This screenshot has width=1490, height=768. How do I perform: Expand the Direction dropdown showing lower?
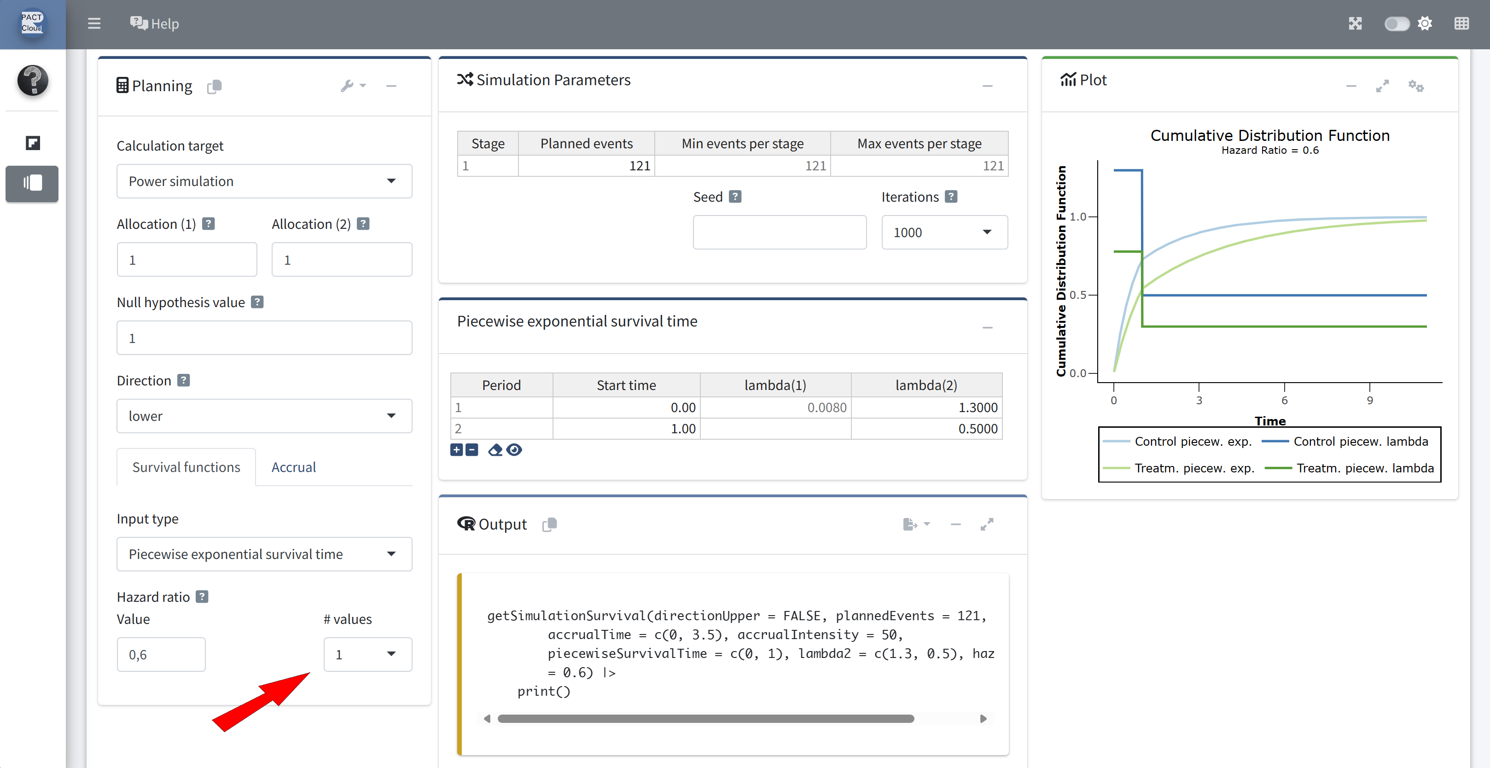click(264, 416)
